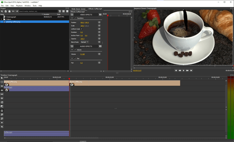Select the Pointer tool in timeline toolbar
This screenshot has height=142, width=234.
tap(2, 78)
